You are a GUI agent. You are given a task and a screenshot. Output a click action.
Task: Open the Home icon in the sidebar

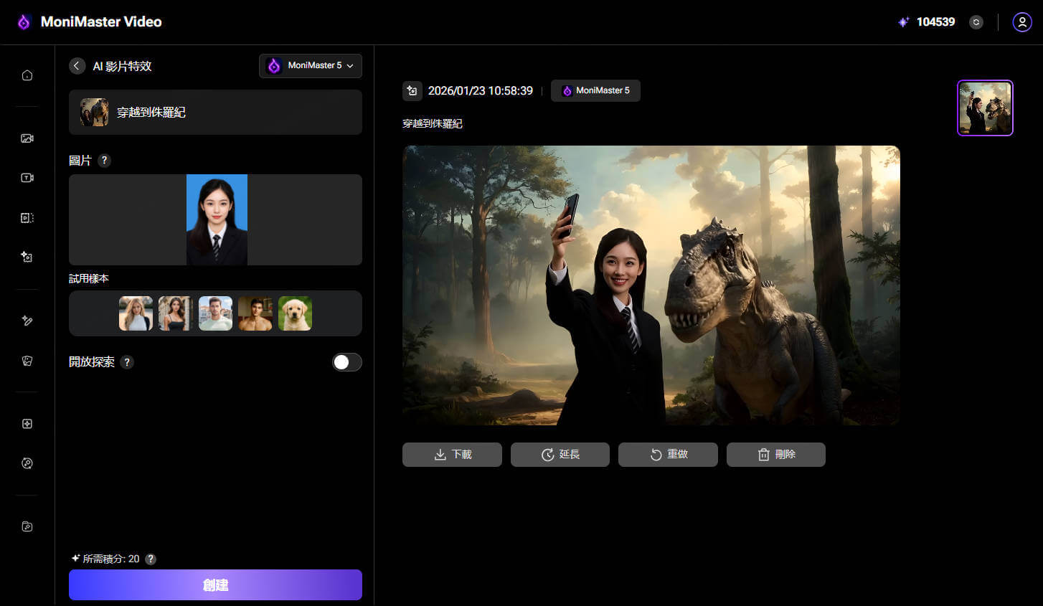[27, 75]
